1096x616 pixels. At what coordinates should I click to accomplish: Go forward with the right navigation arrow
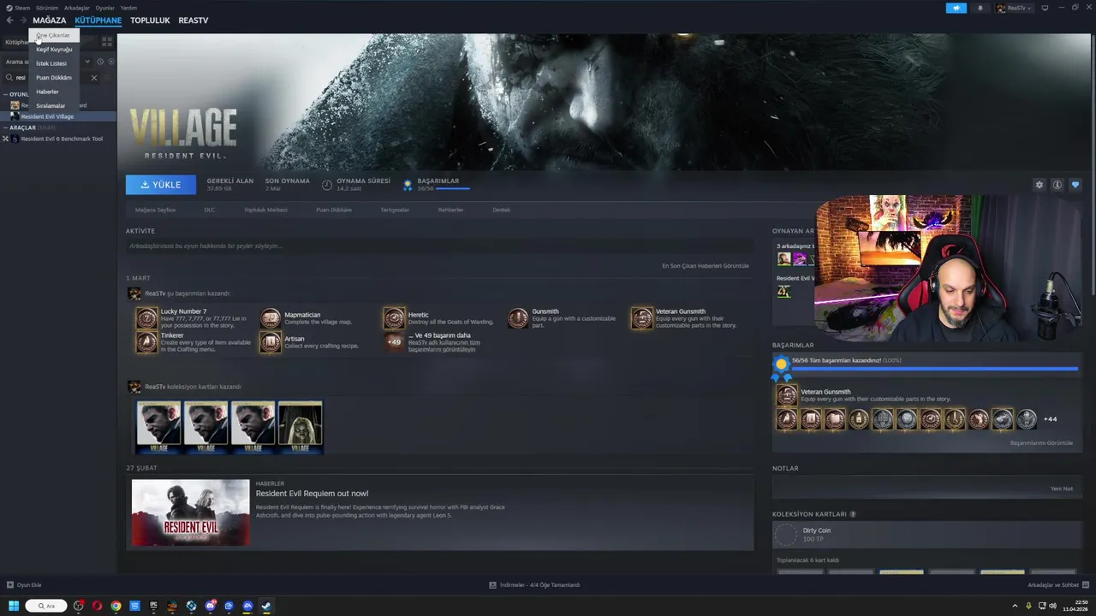tap(23, 20)
